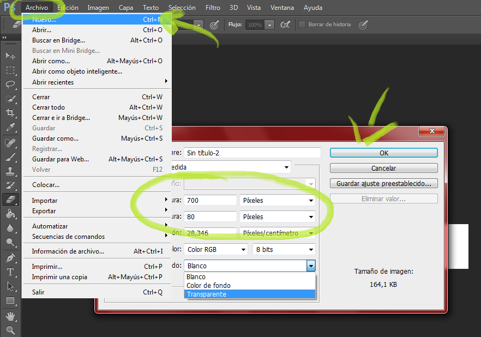
Task: Select the Horizontal Type tool
Action: click(10, 272)
